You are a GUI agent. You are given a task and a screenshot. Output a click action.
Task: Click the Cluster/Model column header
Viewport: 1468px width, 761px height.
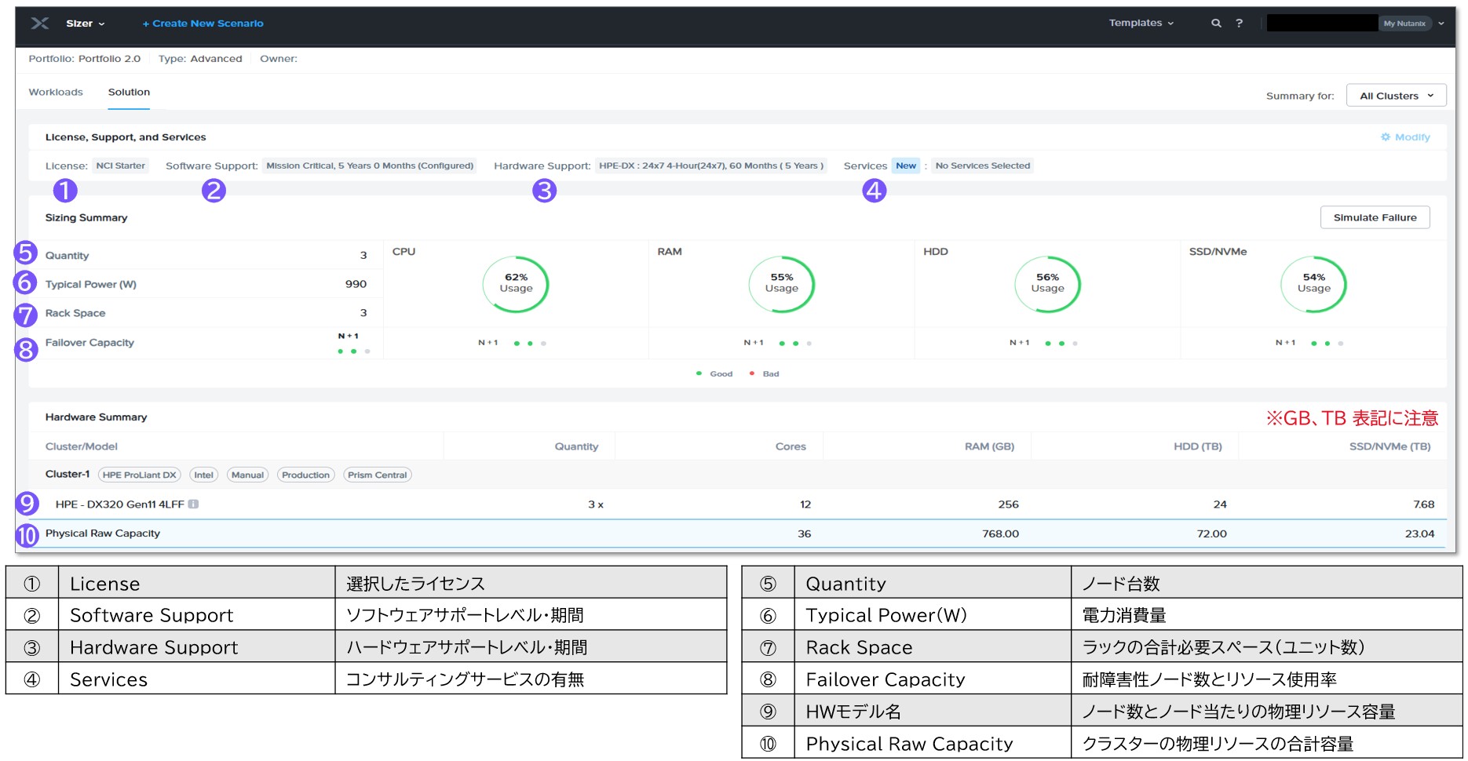click(82, 446)
